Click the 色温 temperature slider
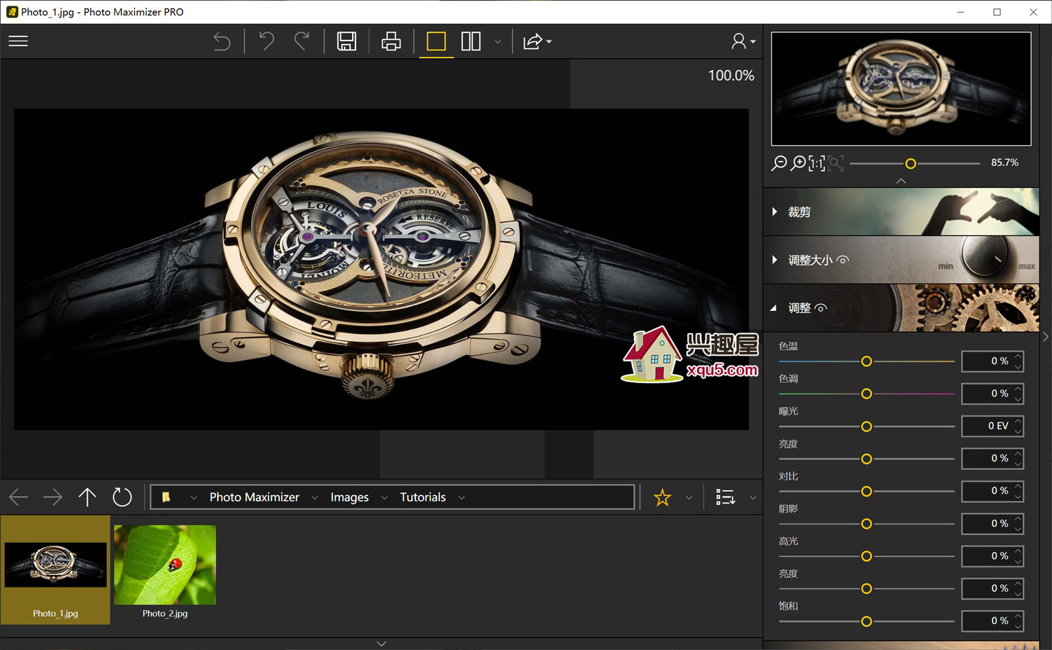Image resolution: width=1052 pixels, height=650 pixels. coord(867,361)
